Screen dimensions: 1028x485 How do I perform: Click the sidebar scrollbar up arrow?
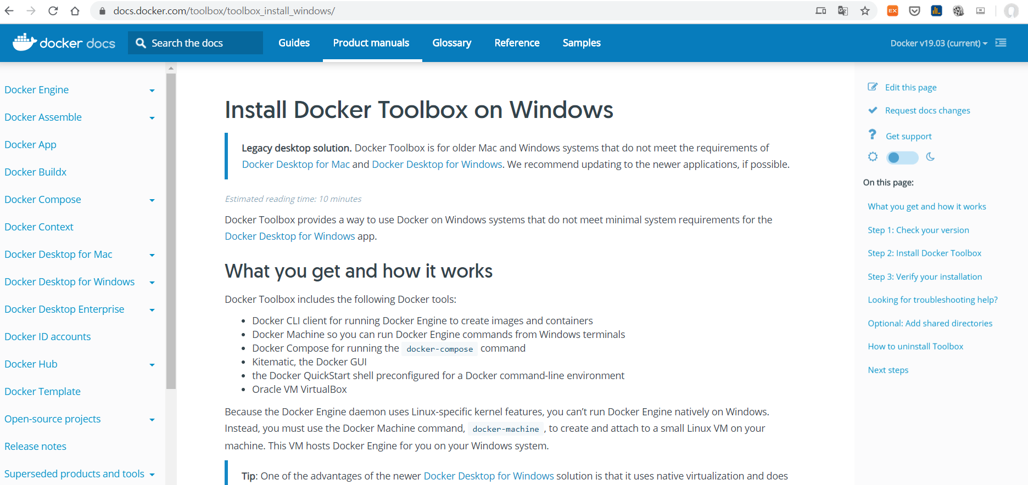click(171, 69)
